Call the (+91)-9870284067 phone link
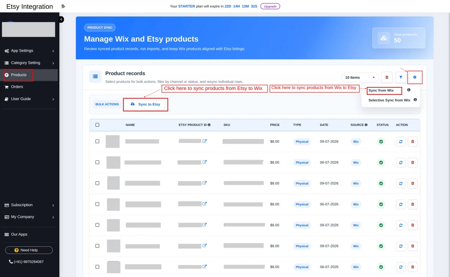450x277 pixels. click(26, 262)
